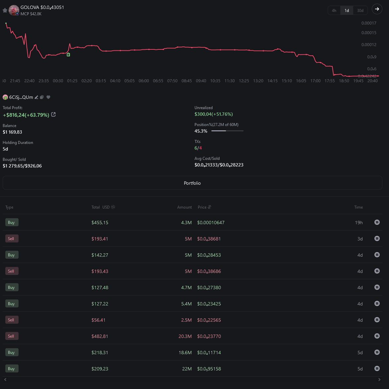Click the B buy marker on chart
389x389 pixels.
pos(68,55)
